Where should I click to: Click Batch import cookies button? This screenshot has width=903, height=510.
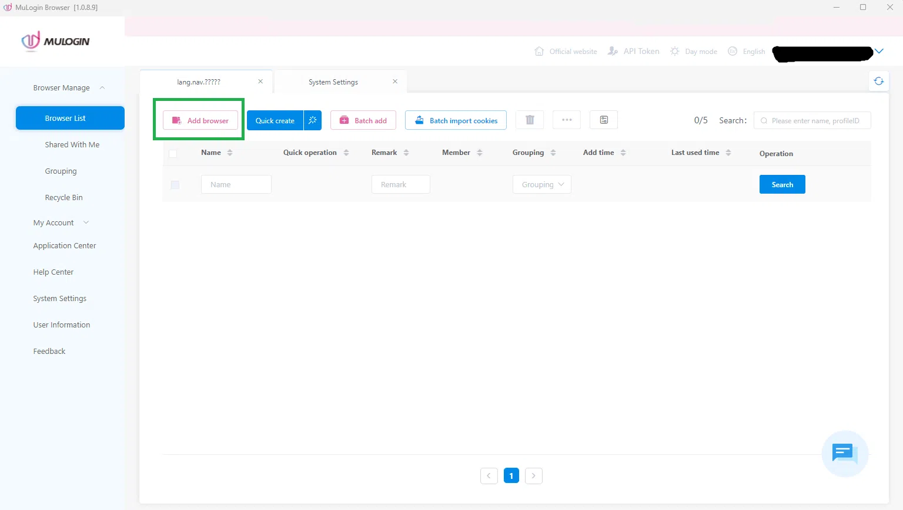456,120
